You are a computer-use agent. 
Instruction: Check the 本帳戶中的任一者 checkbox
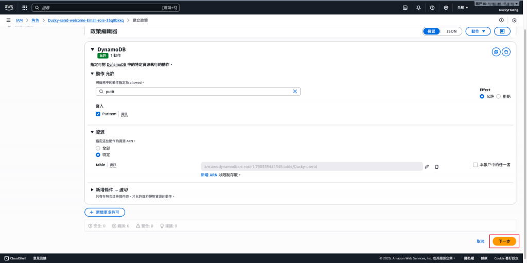point(475,165)
